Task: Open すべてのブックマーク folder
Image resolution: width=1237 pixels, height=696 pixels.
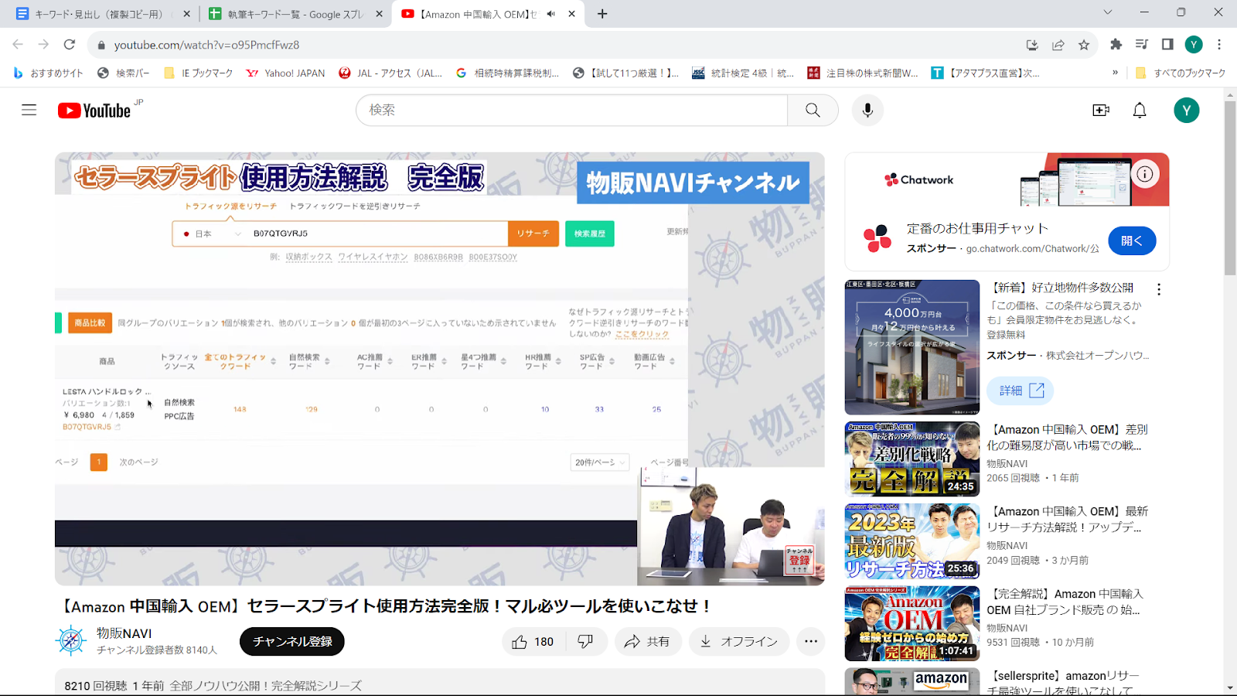Action: [x=1181, y=73]
